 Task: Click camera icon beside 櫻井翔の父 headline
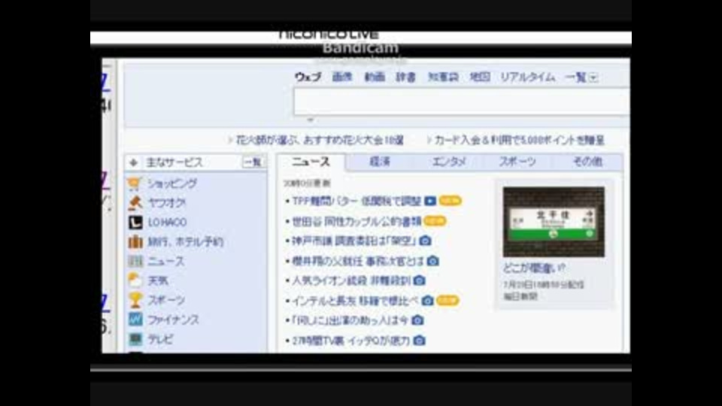coord(432,261)
